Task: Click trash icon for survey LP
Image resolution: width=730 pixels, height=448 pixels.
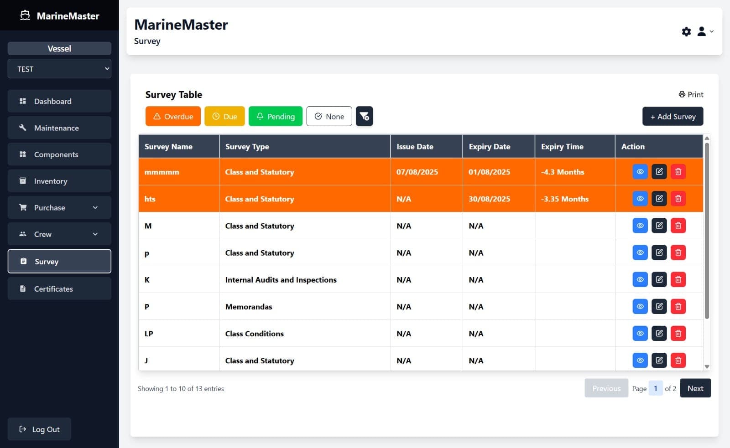Action: pos(678,333)
